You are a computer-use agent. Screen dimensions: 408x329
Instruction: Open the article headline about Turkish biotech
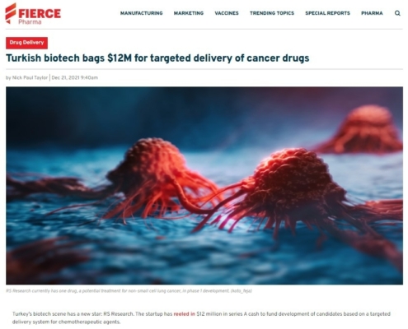click(x=157, y=58)
